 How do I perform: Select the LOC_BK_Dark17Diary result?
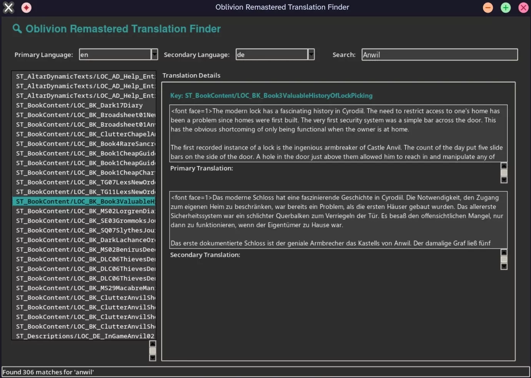click(x=84, y=105)
